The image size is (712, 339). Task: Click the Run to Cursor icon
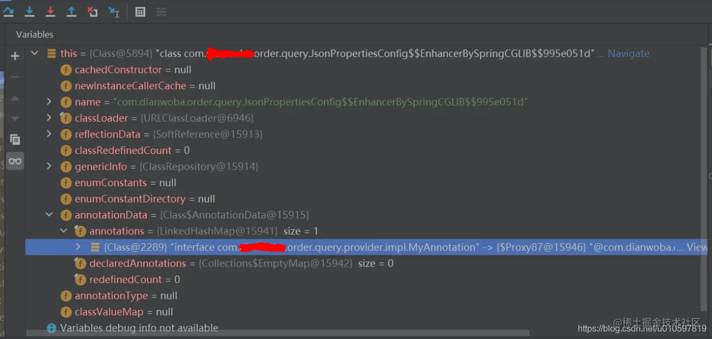[x=113, y=12]
